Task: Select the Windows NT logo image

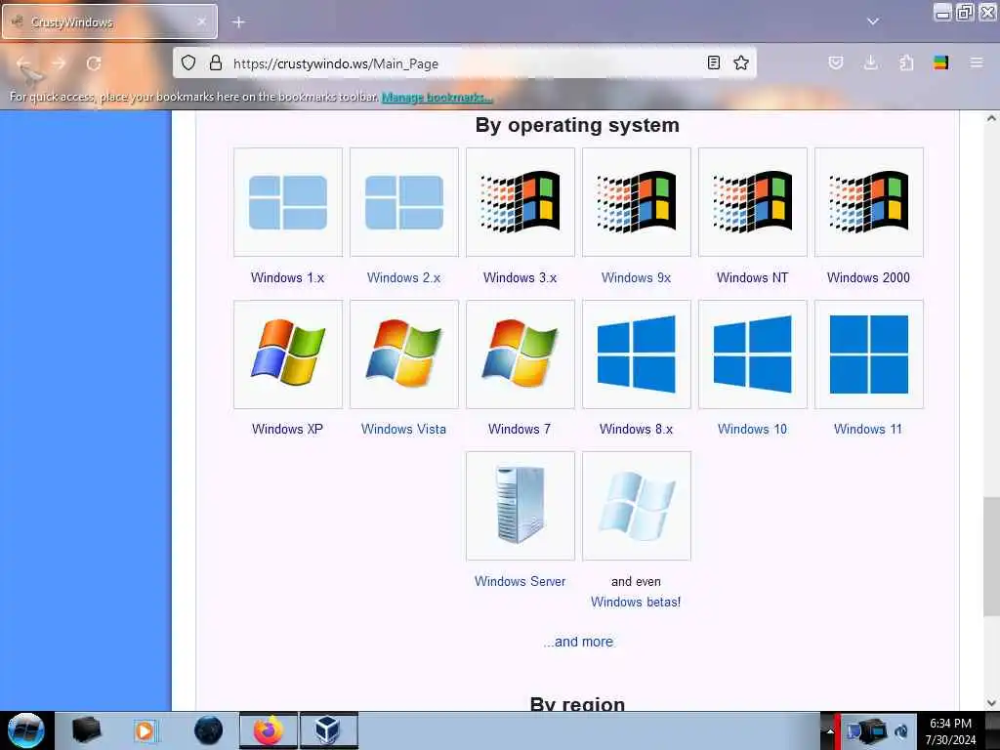Action: pyautogui.click(x=753, y=202)
